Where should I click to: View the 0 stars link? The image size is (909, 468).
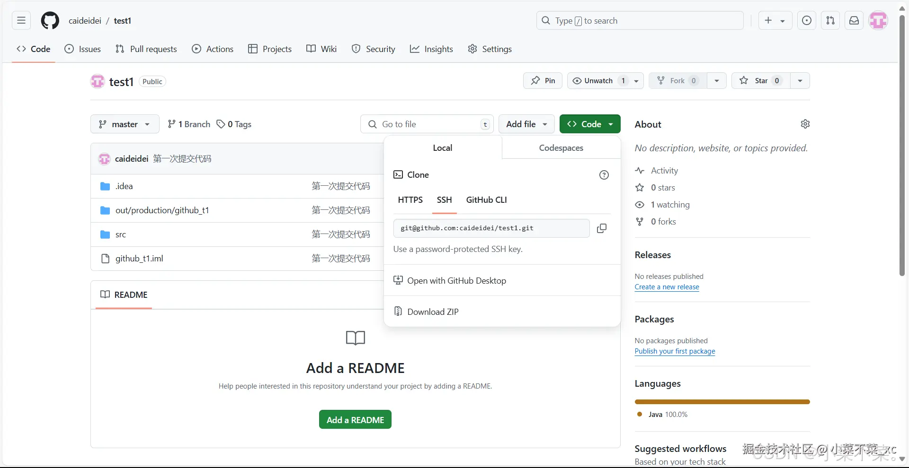(x=655, y=188)
